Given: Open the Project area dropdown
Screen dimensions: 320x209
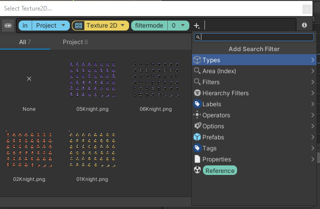Looking at the screenshot, I should coord(63,25).
